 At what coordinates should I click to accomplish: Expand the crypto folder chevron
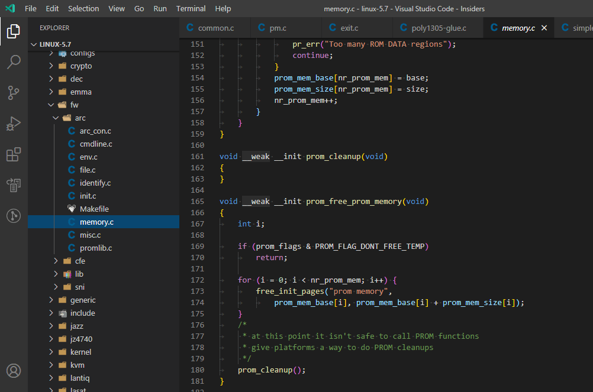click(51, 66)
